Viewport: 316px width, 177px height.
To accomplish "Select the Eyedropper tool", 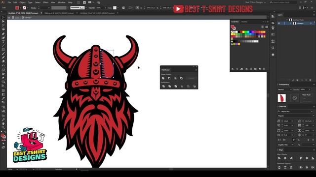I will [x=3, y=98].
